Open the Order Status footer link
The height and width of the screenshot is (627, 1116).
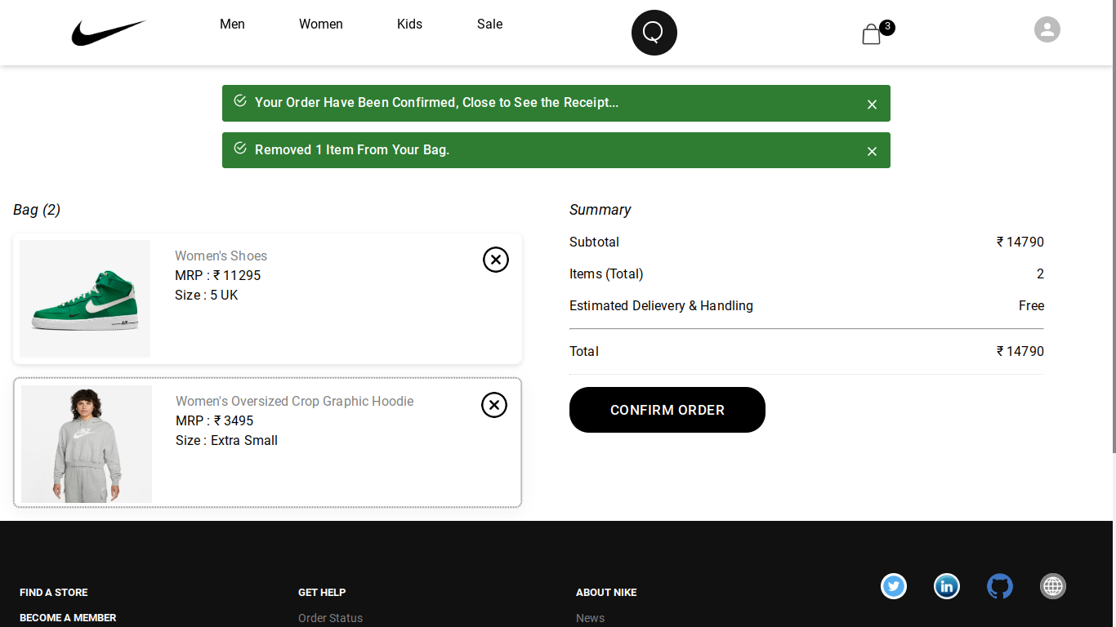331,618
